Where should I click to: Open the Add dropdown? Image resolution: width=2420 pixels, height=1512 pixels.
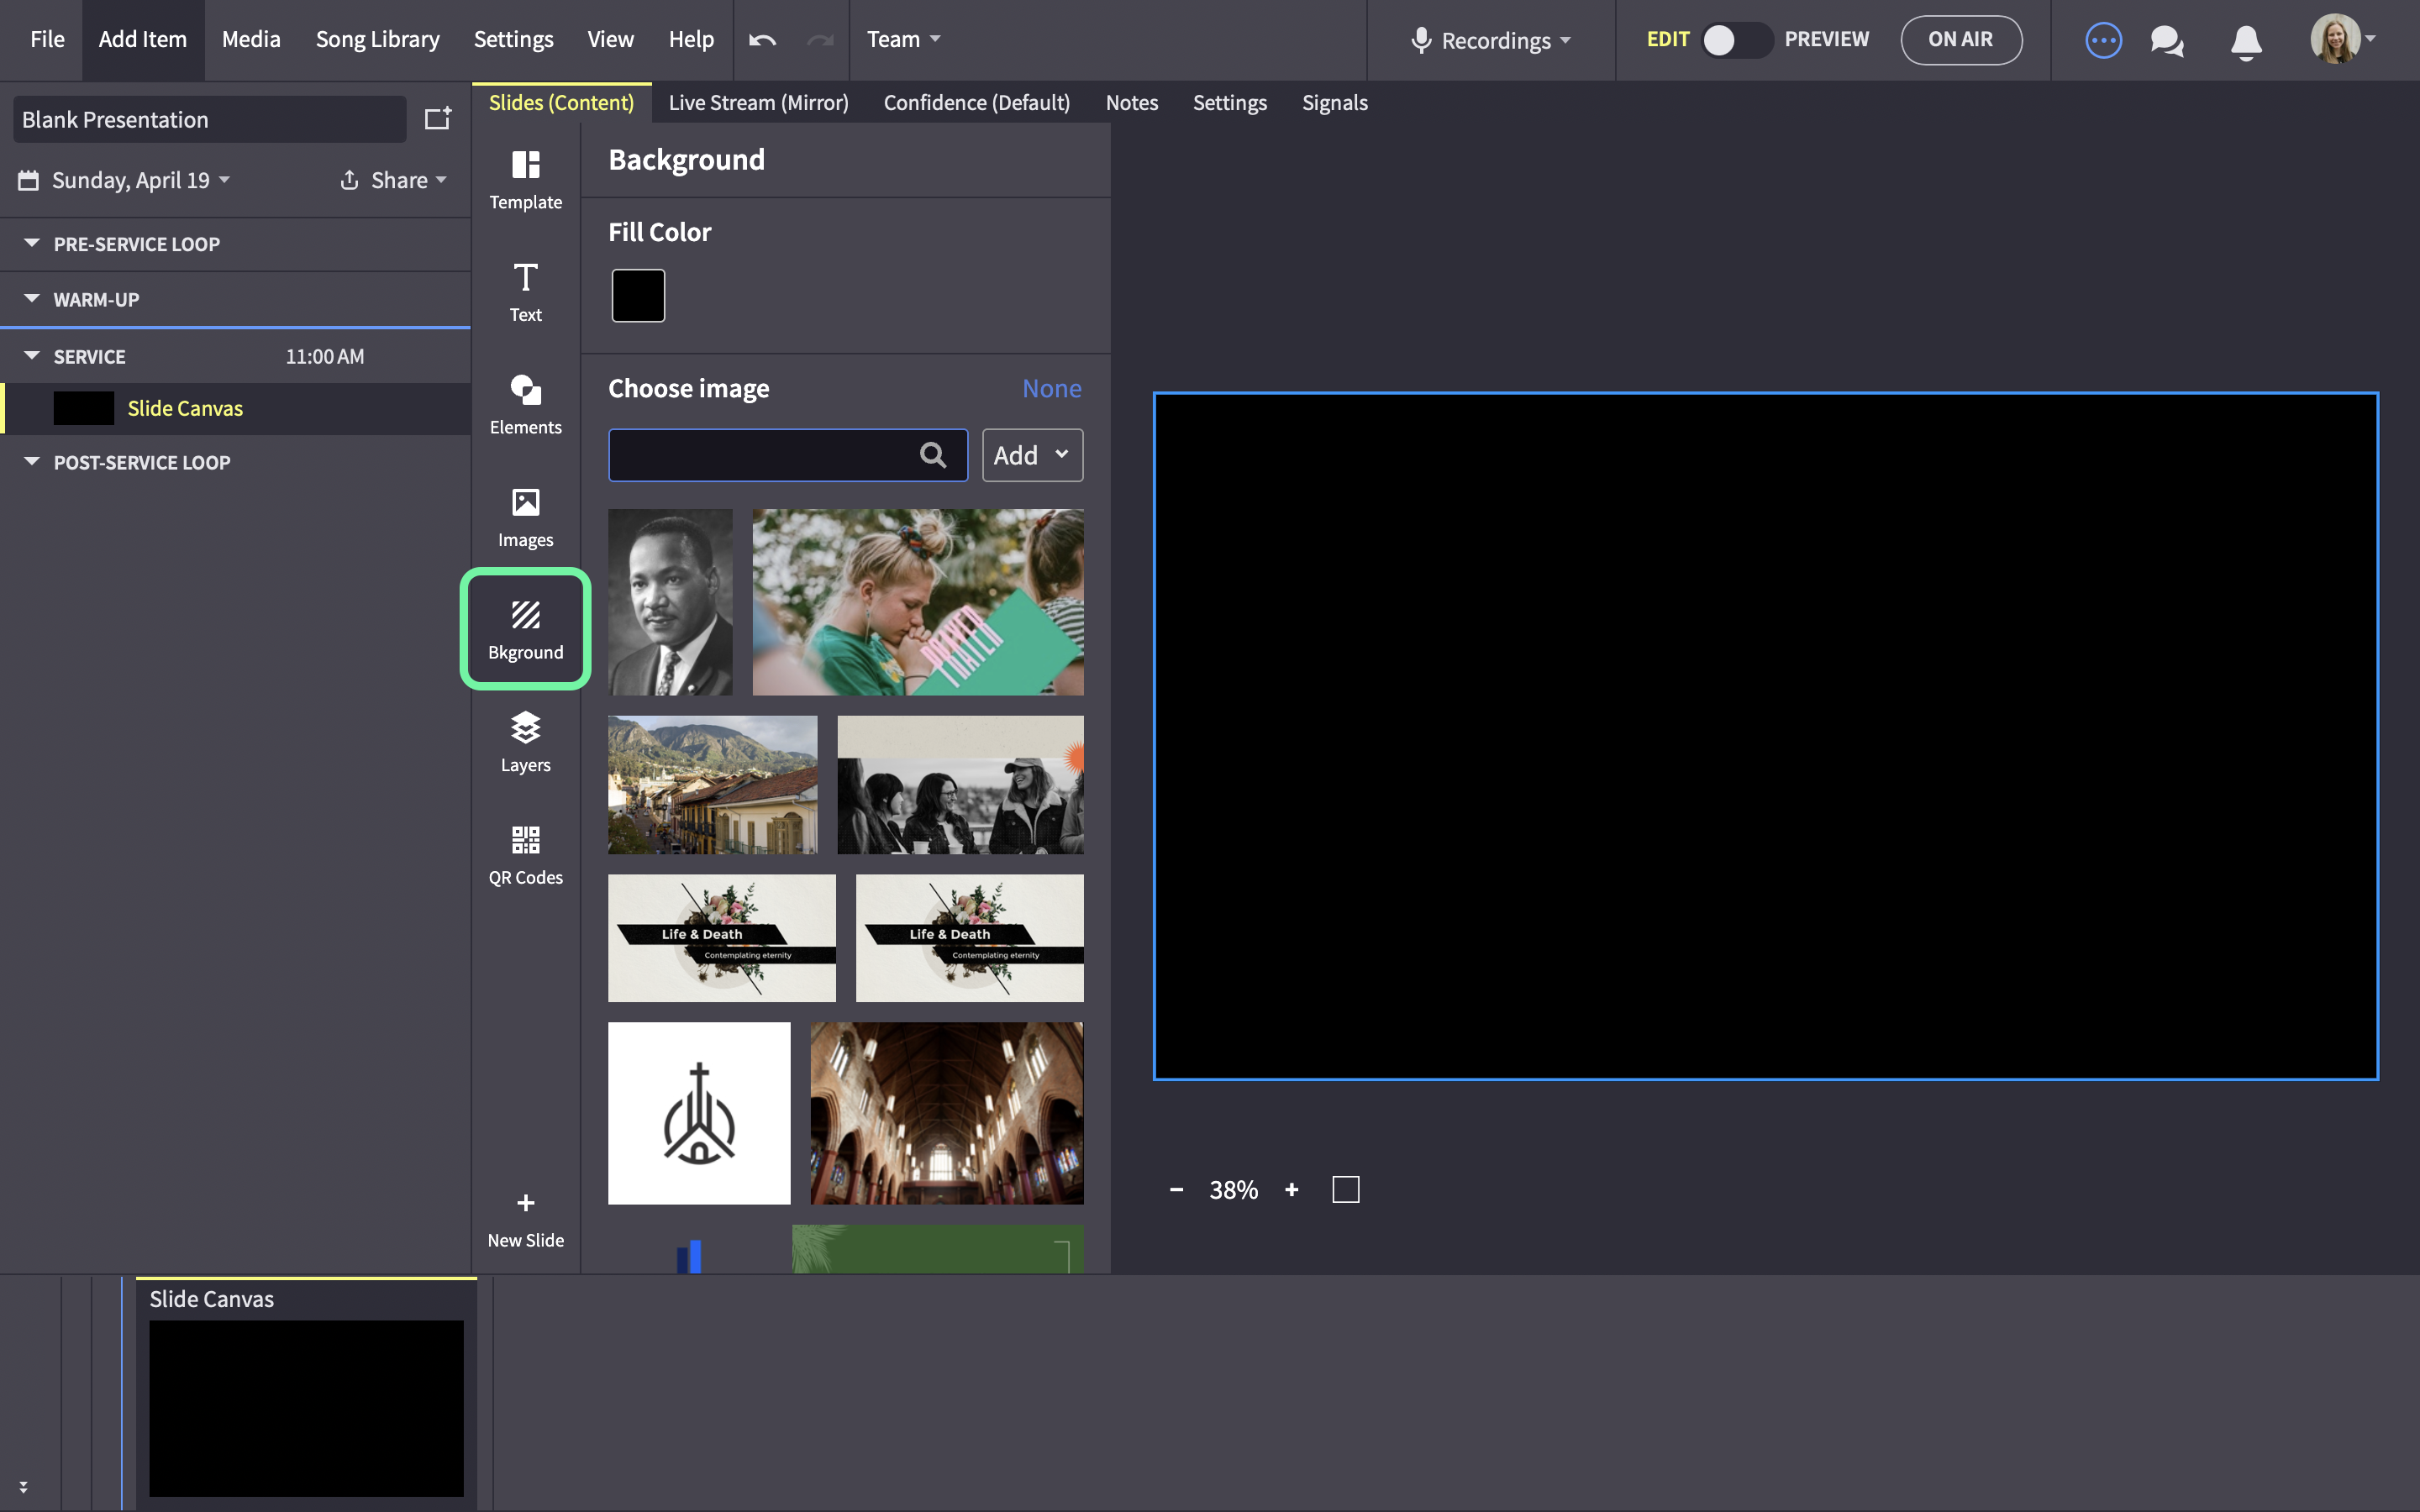point(1032,455)
